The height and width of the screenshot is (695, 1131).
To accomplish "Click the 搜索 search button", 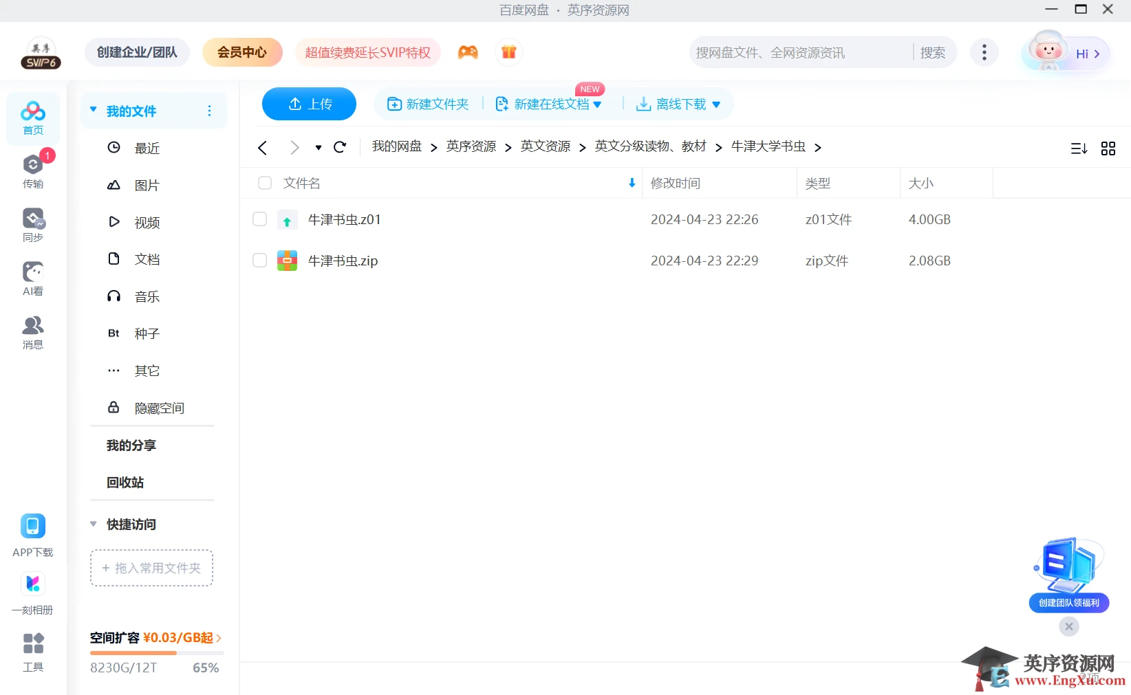I will 933,52.
